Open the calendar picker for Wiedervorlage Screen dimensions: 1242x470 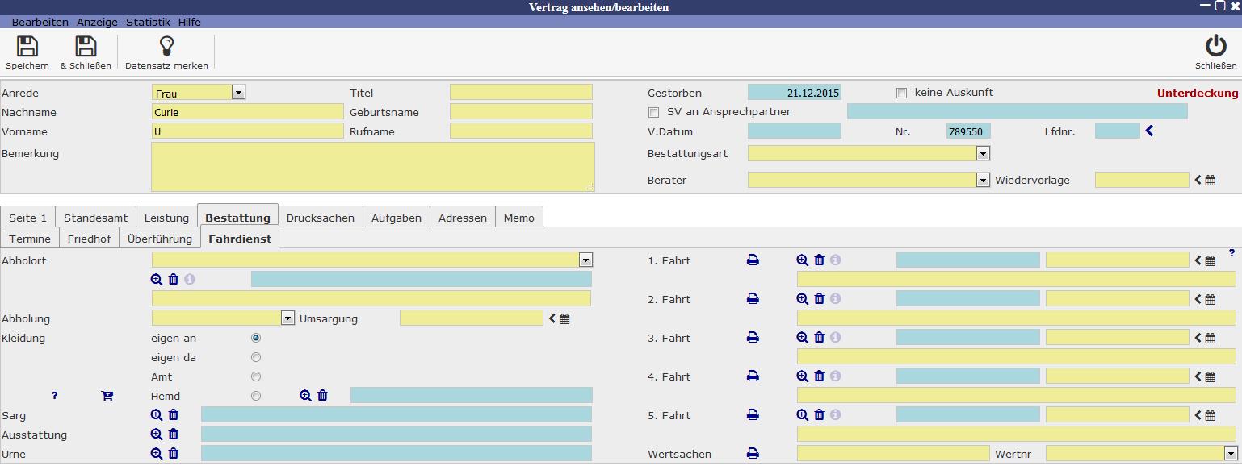coord(1211,181)
